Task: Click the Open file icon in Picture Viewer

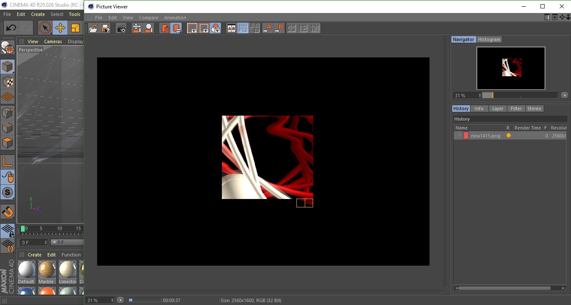Action: click(94, 28)
